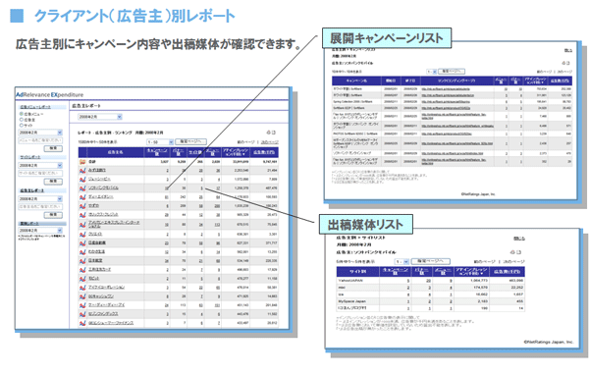This screenshot has width=589, height=376.
Task: Open page range dropdown in campaign list window
Action: (431, 72)
